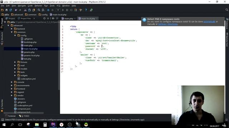Open File Explorer from taskbar
229x128 pixels.
[36, 124]
